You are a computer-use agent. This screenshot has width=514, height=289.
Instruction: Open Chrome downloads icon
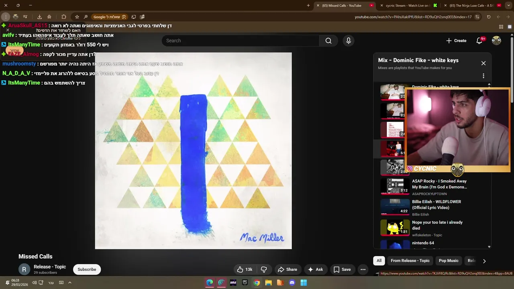pos(39,17)
